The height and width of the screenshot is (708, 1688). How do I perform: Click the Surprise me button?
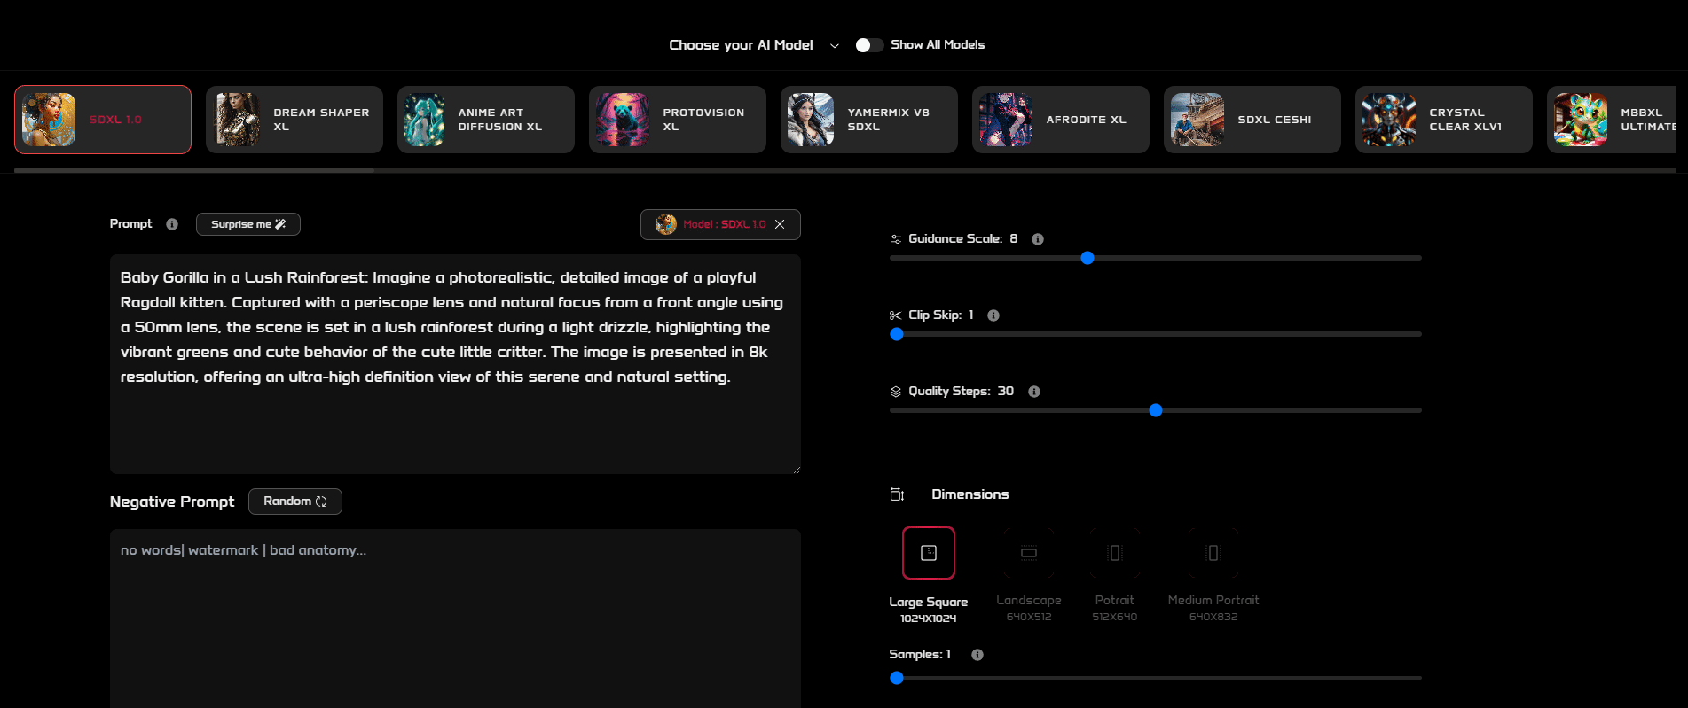(x=248, y=224)
